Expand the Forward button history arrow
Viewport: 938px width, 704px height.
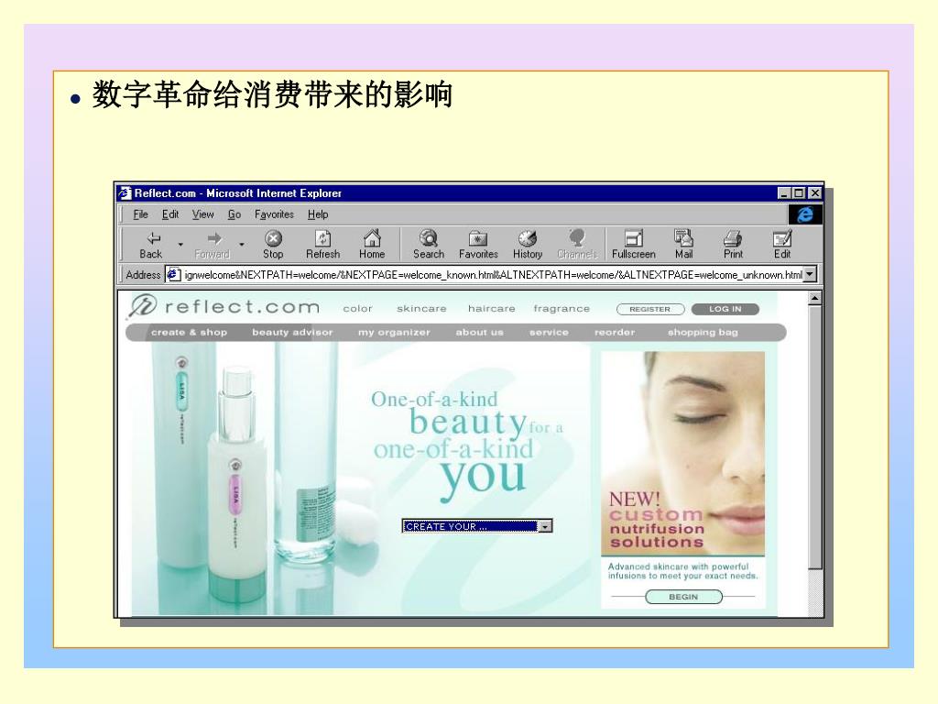pos(242,244)
